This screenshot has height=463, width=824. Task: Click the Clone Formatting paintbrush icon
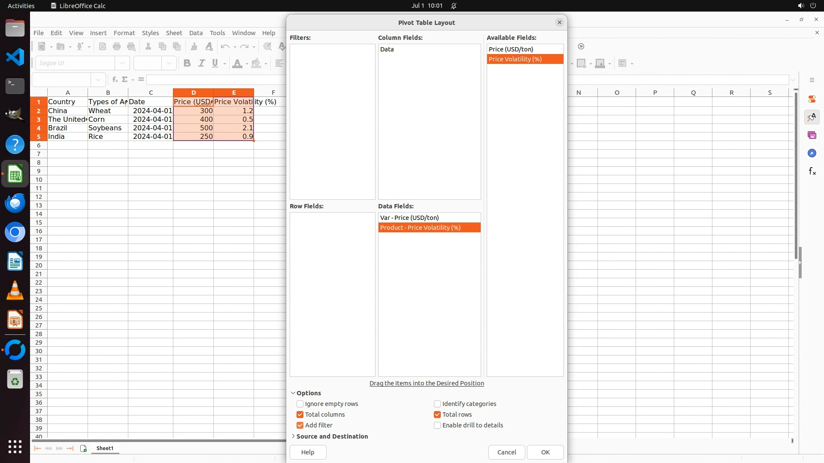tap(194, 47)
